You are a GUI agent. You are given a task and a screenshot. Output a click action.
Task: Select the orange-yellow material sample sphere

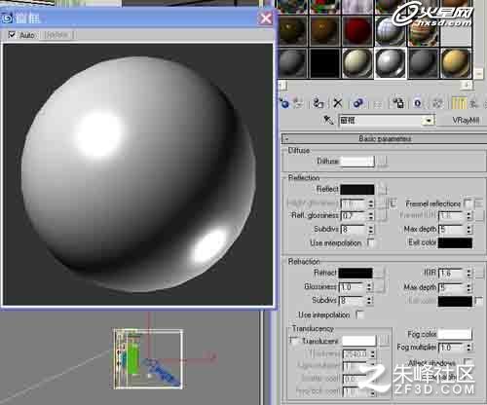[x=455, y=63]
